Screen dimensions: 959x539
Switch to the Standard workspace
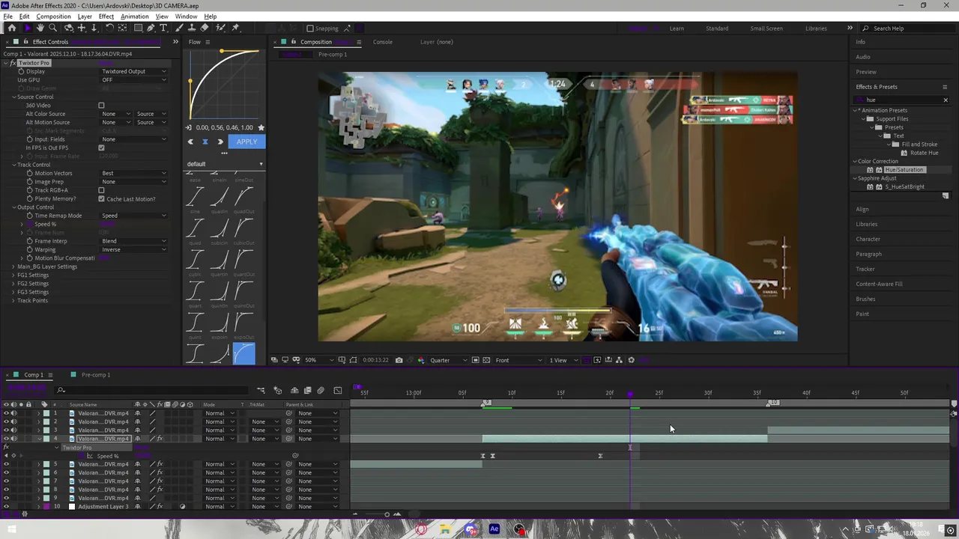pos(717,28)
